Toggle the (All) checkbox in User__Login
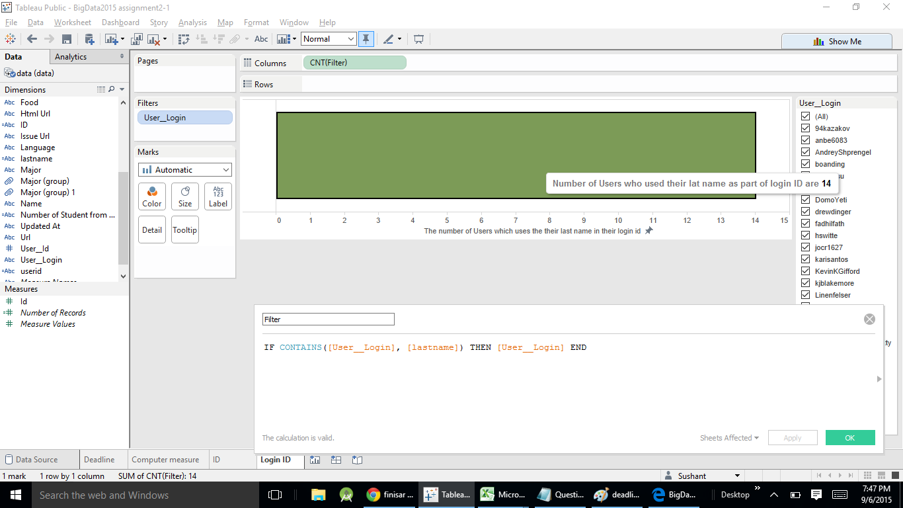The width and height of the screenshot is (903, 508). click(x=805, y=116)
